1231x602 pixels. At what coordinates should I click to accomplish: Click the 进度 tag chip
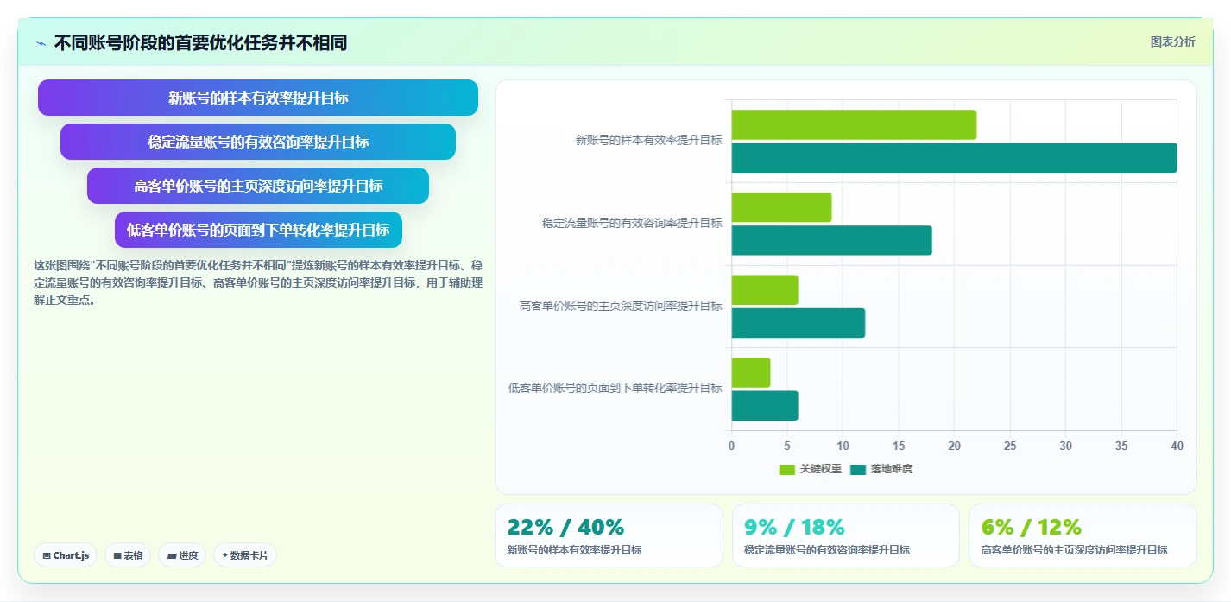pos(182,555)
